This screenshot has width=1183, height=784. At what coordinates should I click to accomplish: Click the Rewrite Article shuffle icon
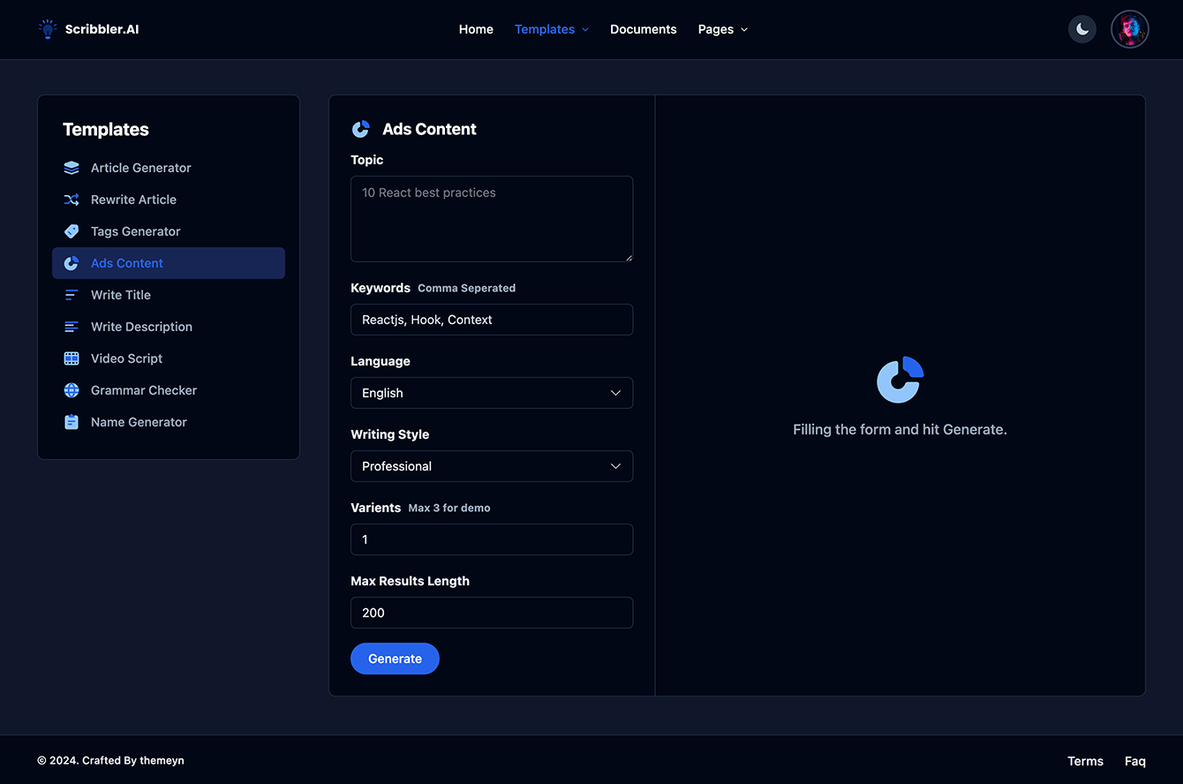point(72,200)
